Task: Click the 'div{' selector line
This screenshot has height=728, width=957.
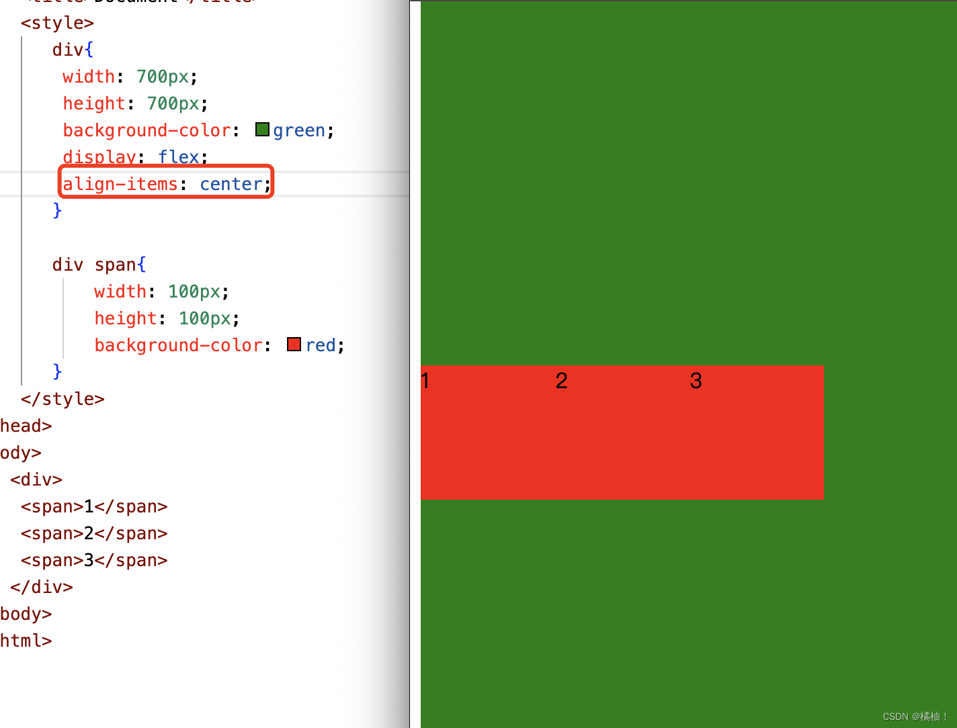Action: pos(73,50)
